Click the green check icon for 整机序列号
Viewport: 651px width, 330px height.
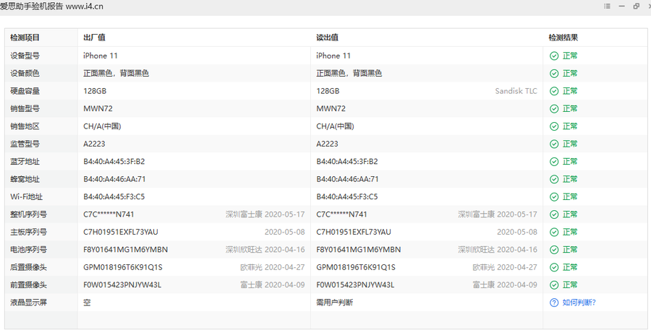(554, 214)
